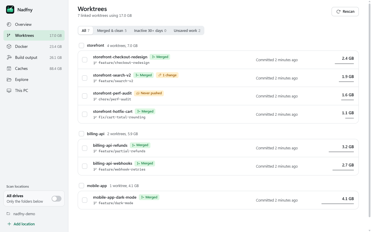Show the Merged & clean filter tab

tap(112, 30)
